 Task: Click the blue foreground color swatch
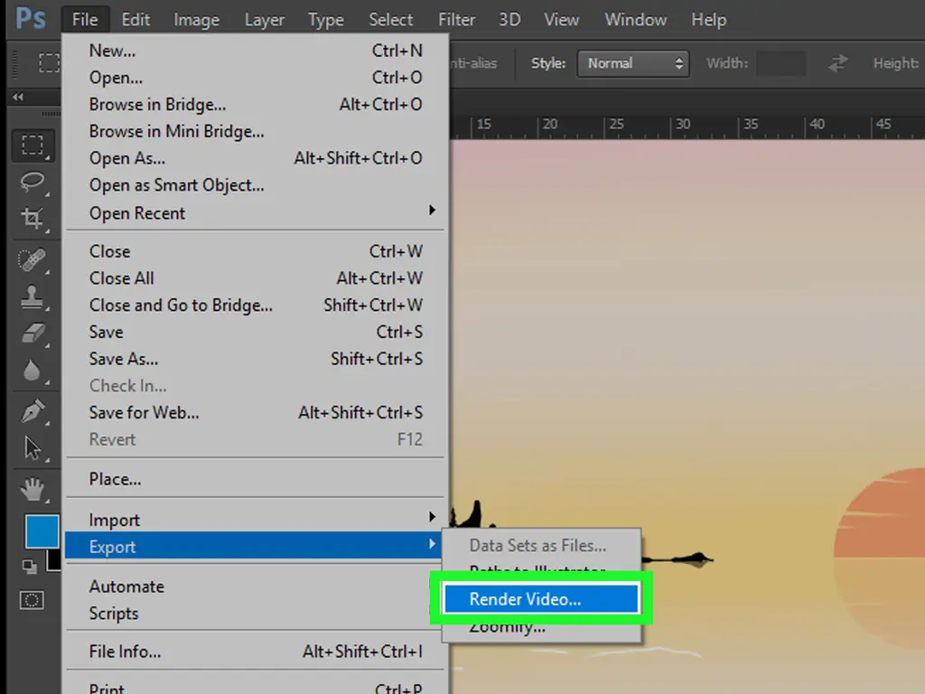(40, 530)
